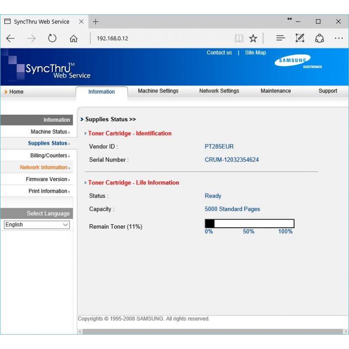Click the address bar URL 192.168.0.12
Image resolution: width=349 pixels, height=349 pixels.
pos(113,38)
